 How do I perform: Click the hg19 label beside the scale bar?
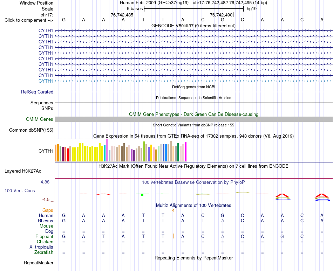click(252, 9)
